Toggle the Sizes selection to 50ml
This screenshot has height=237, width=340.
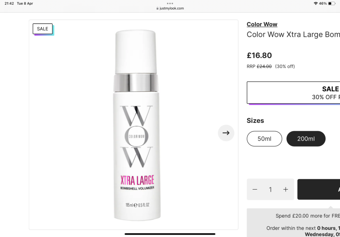[264, 139]
